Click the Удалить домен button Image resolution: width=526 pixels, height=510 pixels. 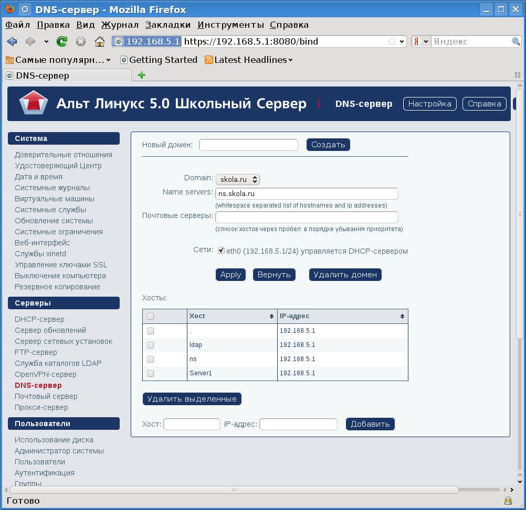pos(345,275)
